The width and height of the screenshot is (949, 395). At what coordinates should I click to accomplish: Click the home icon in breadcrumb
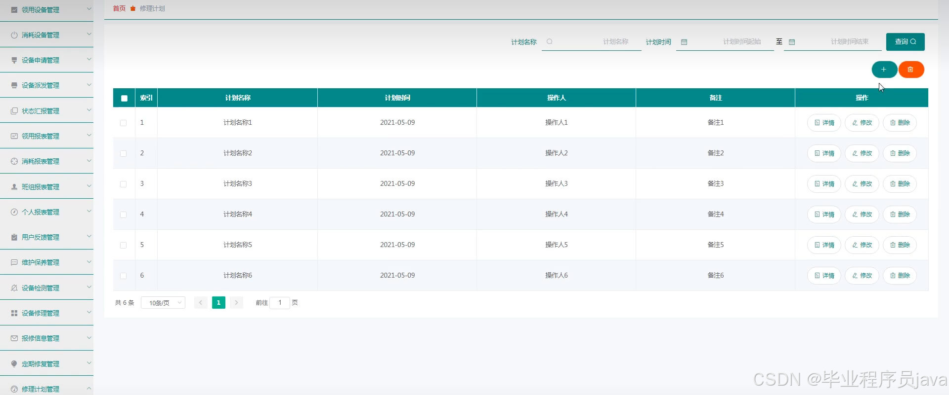click(133, 9)
